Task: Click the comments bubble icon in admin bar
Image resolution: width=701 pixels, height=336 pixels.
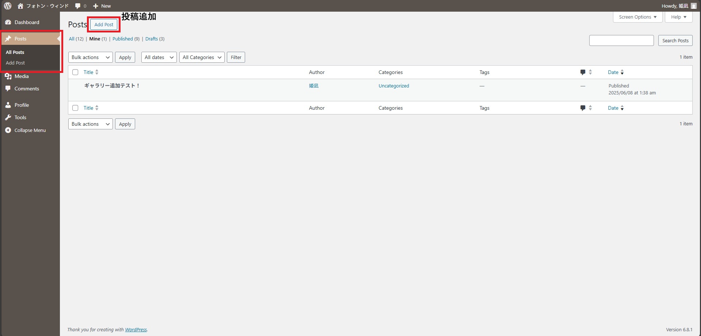Action: click(x=78, y=6)
